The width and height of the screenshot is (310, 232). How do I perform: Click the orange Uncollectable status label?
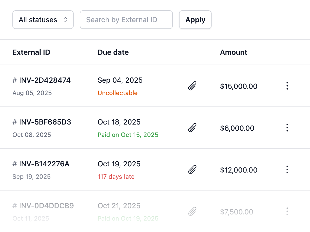coord(118,93)
